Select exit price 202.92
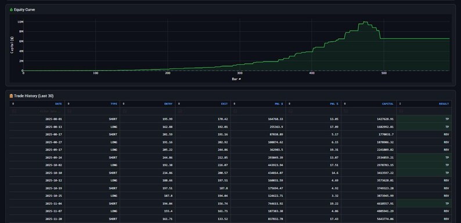Screen dimensions: 461x223 pos(222,142)
